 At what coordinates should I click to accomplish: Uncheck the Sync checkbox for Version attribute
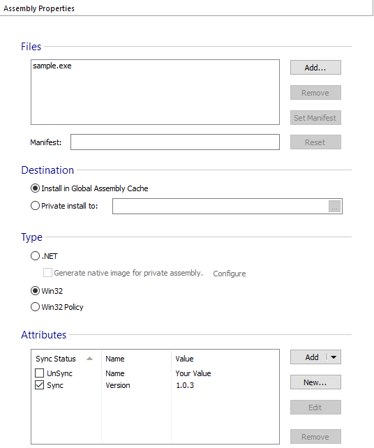click(39, 385)
